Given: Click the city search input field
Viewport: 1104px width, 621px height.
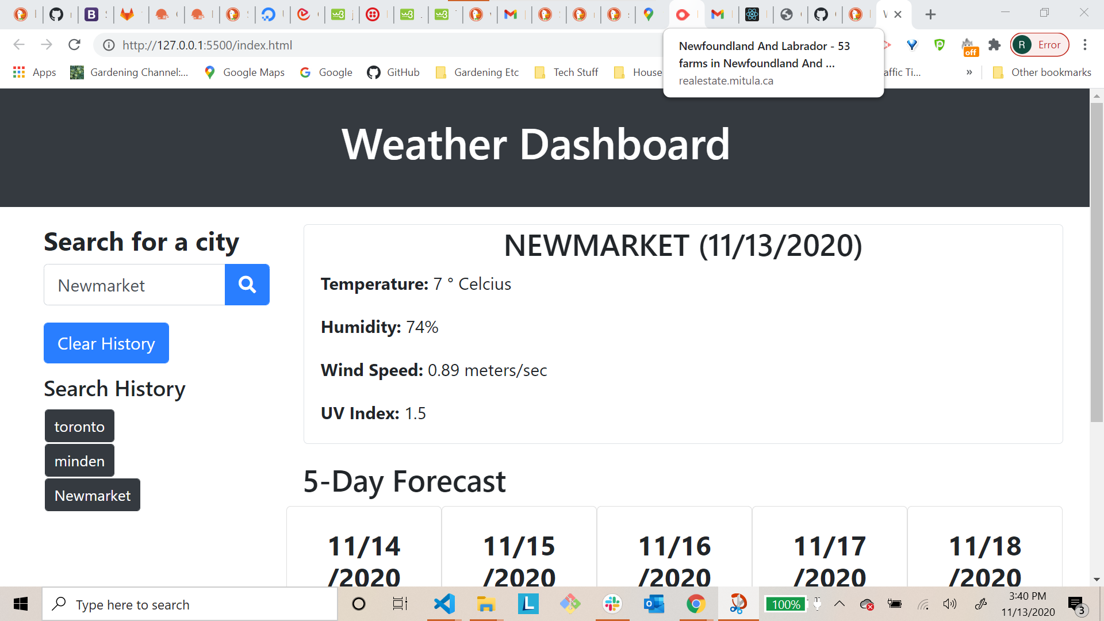Looking at the screenshot, I should 135,285.
